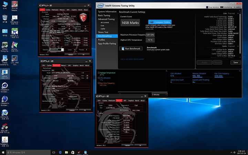Click the Compare Online button
The width and height of the screenshot is (248, 155).
pos(160,22)
